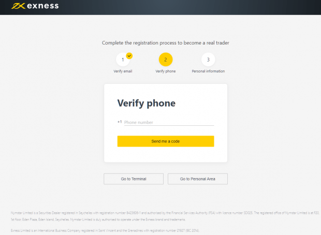Click the white Verify phone card background
Screen dimensions: 321x235
pos(166,154)
